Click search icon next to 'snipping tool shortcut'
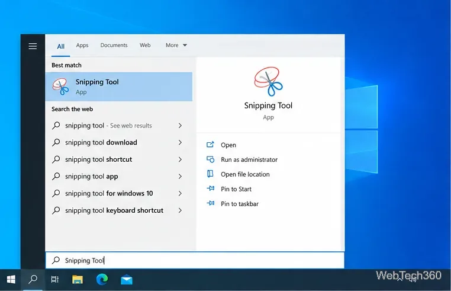 click(x=56, y=159)
